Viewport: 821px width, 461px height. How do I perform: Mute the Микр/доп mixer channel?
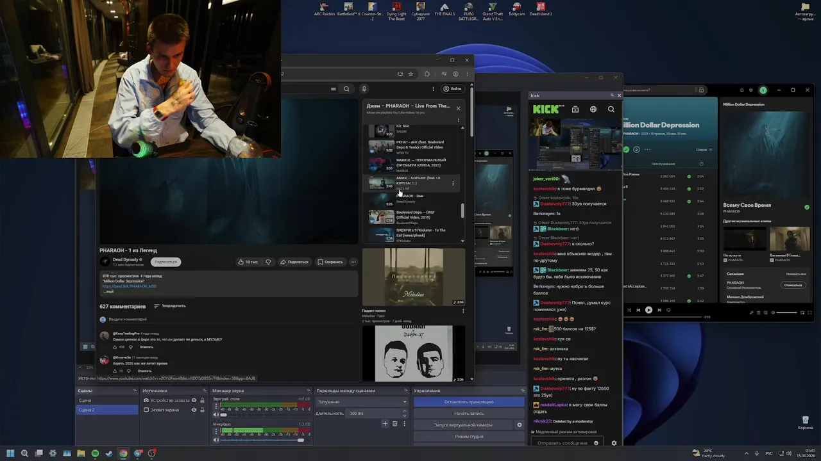[x=216, y=440]
